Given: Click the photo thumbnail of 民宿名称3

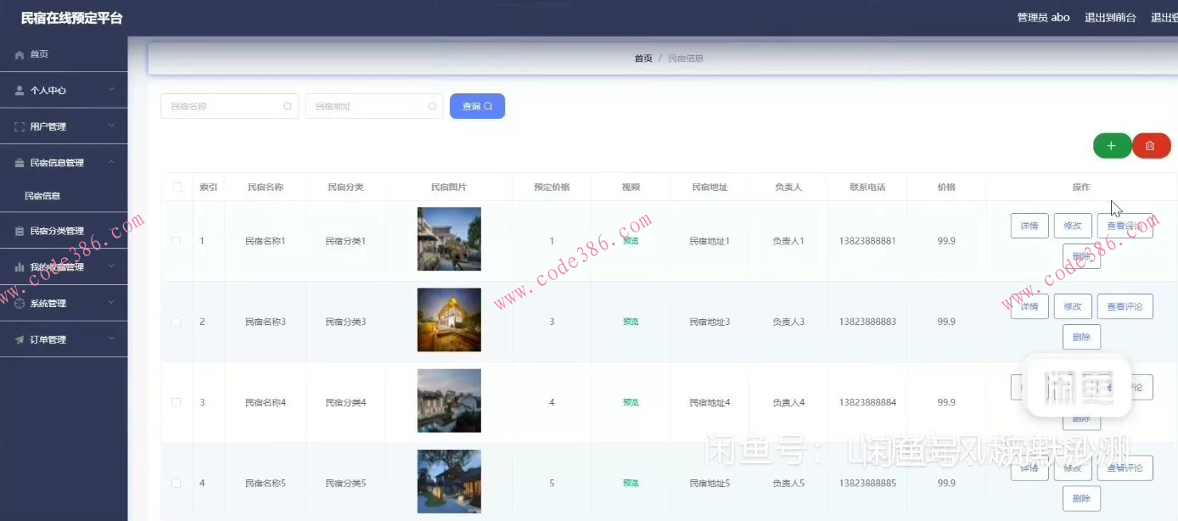Looking at the screenshot, I should (x=449, y=319).
